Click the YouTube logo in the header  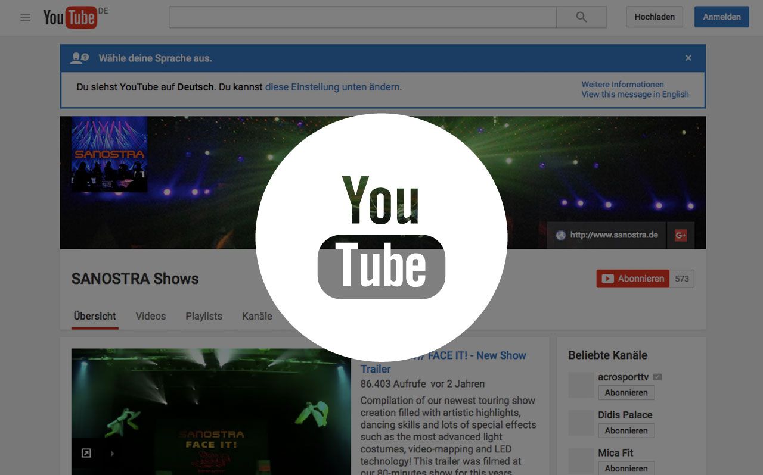(70, 17)
